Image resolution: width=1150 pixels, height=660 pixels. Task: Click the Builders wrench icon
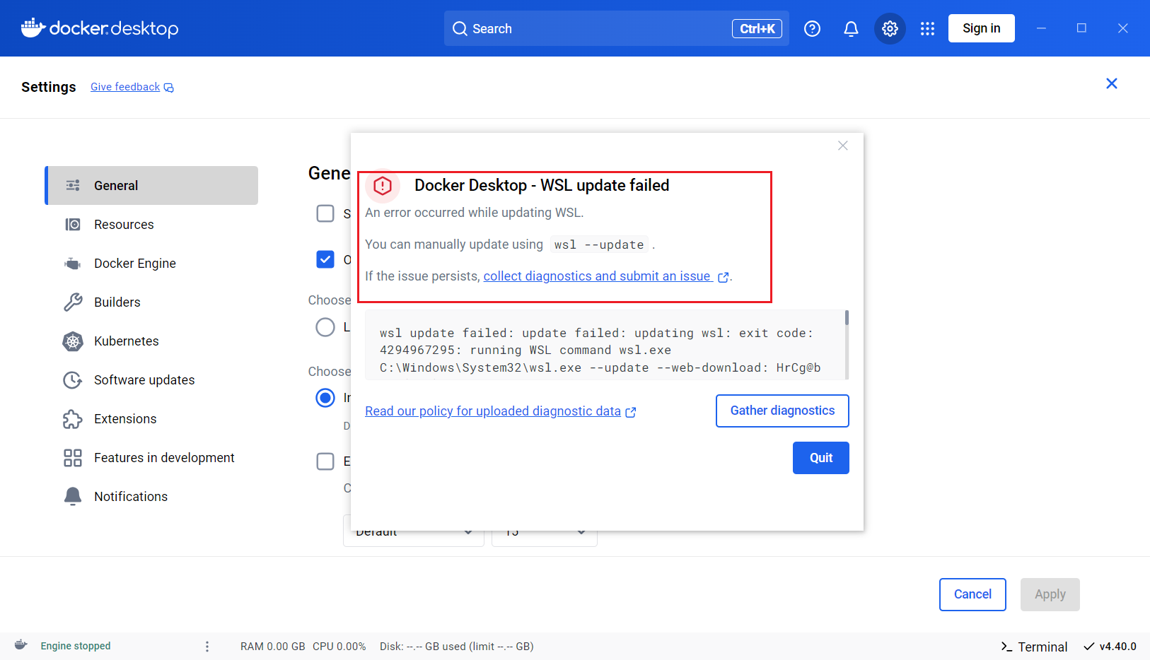[73, 302]
